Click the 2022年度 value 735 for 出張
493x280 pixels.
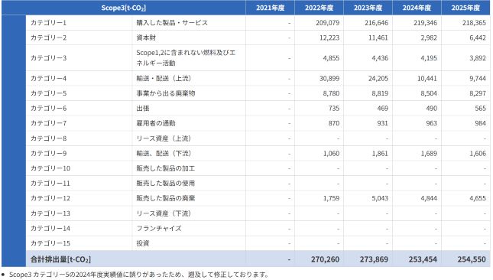click(x=334, y=108)
